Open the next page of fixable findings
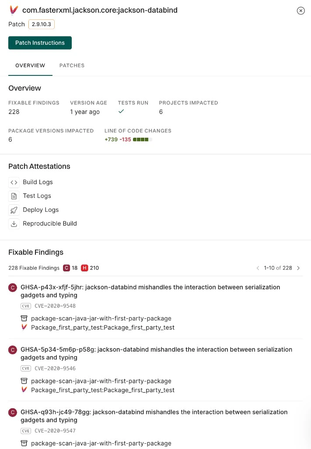Image resolution: width=311 pixels, height=449 pixels. [x=299, y=267]
